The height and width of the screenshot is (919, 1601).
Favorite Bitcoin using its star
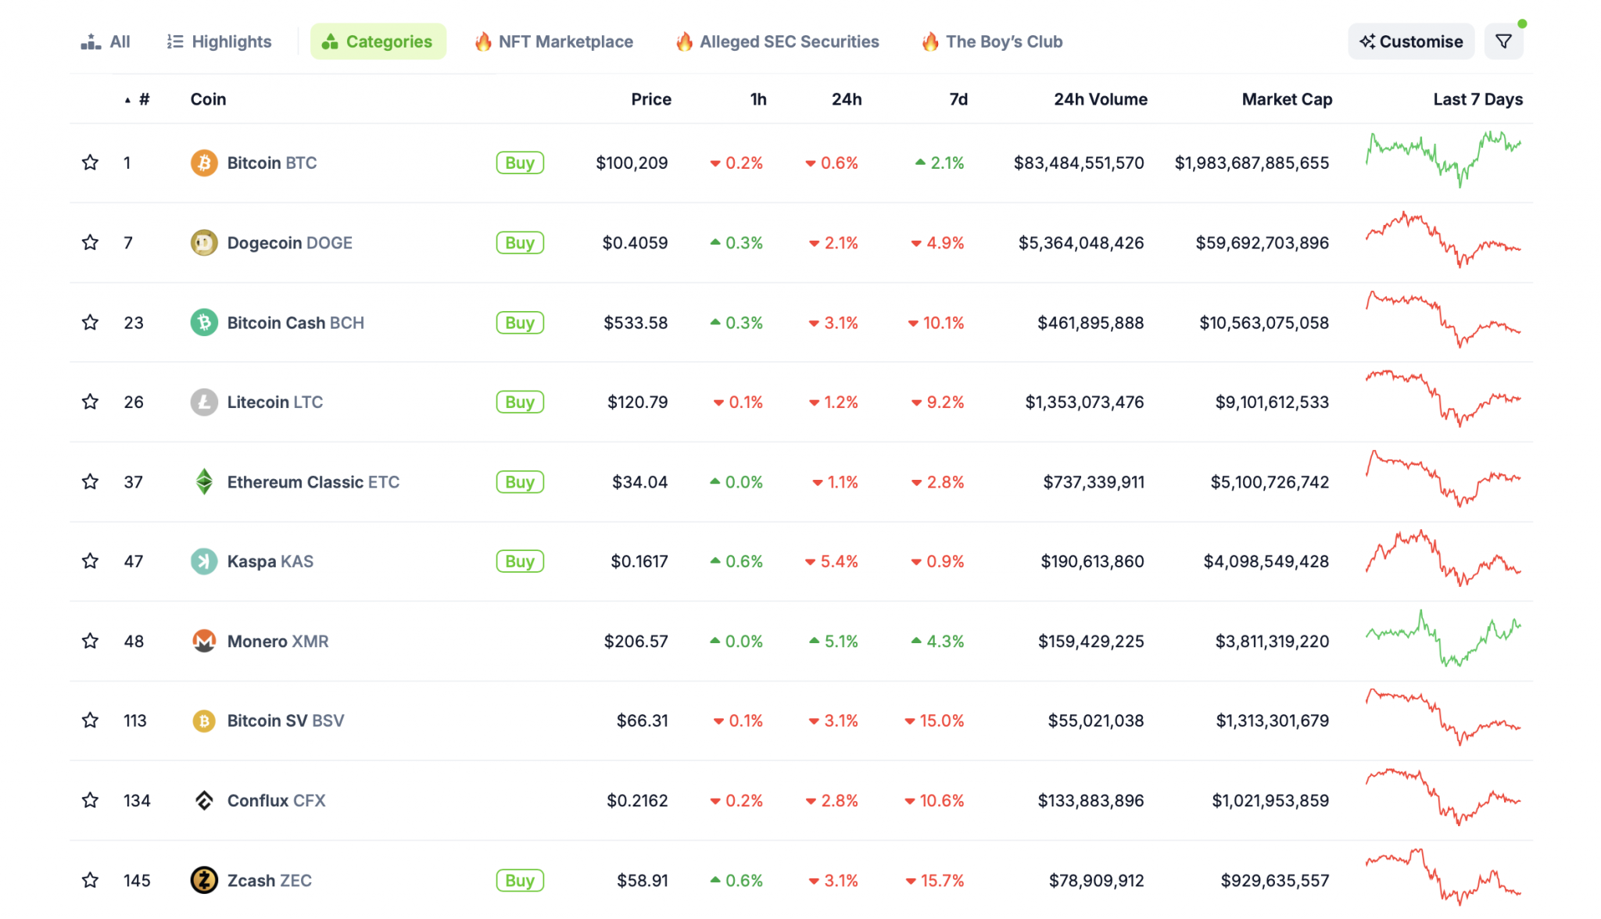pyautogui.click(x=90, y=163)
